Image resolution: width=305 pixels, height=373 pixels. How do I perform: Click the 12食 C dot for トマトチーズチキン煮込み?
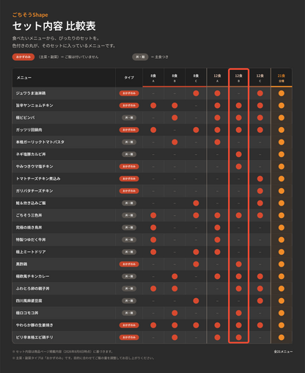(x=260, y=178)
